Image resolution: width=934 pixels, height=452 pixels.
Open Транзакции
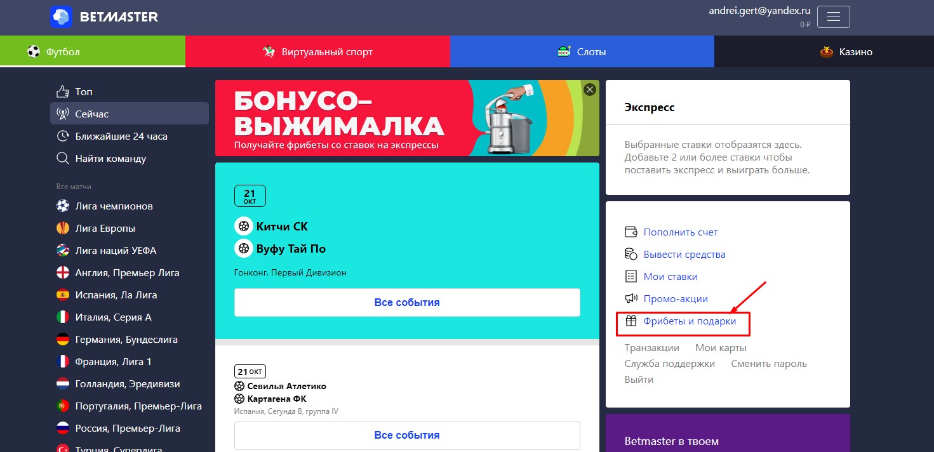(652, 348)
